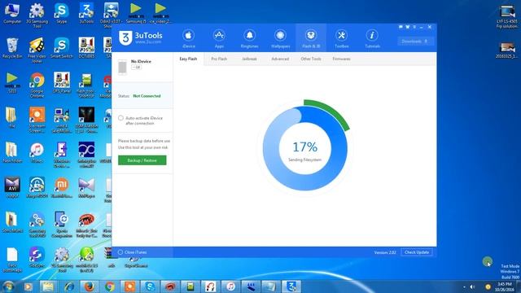Switch to the Jailbreak tab
The width and height of the screenshot is (521, 293).
249,59
